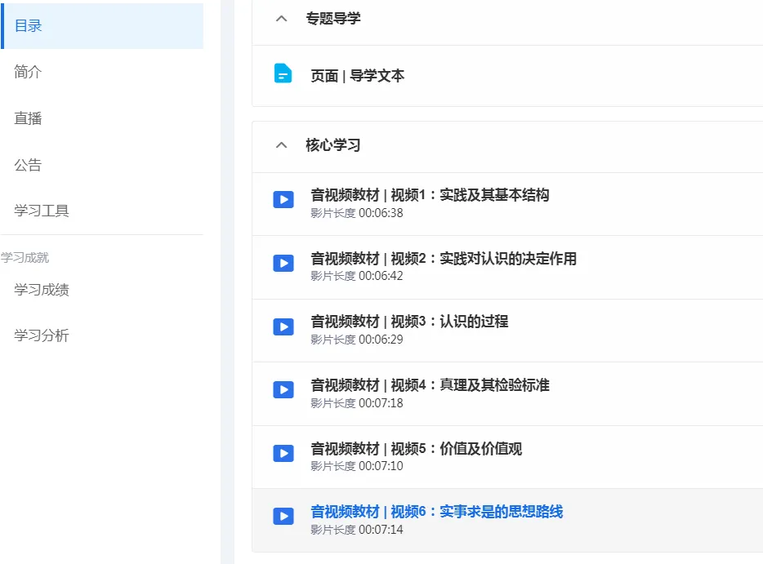The image size is (763, 564).
Task: Select the play icon for 视频1：实践及其基本结构
Action: point(283,200)
